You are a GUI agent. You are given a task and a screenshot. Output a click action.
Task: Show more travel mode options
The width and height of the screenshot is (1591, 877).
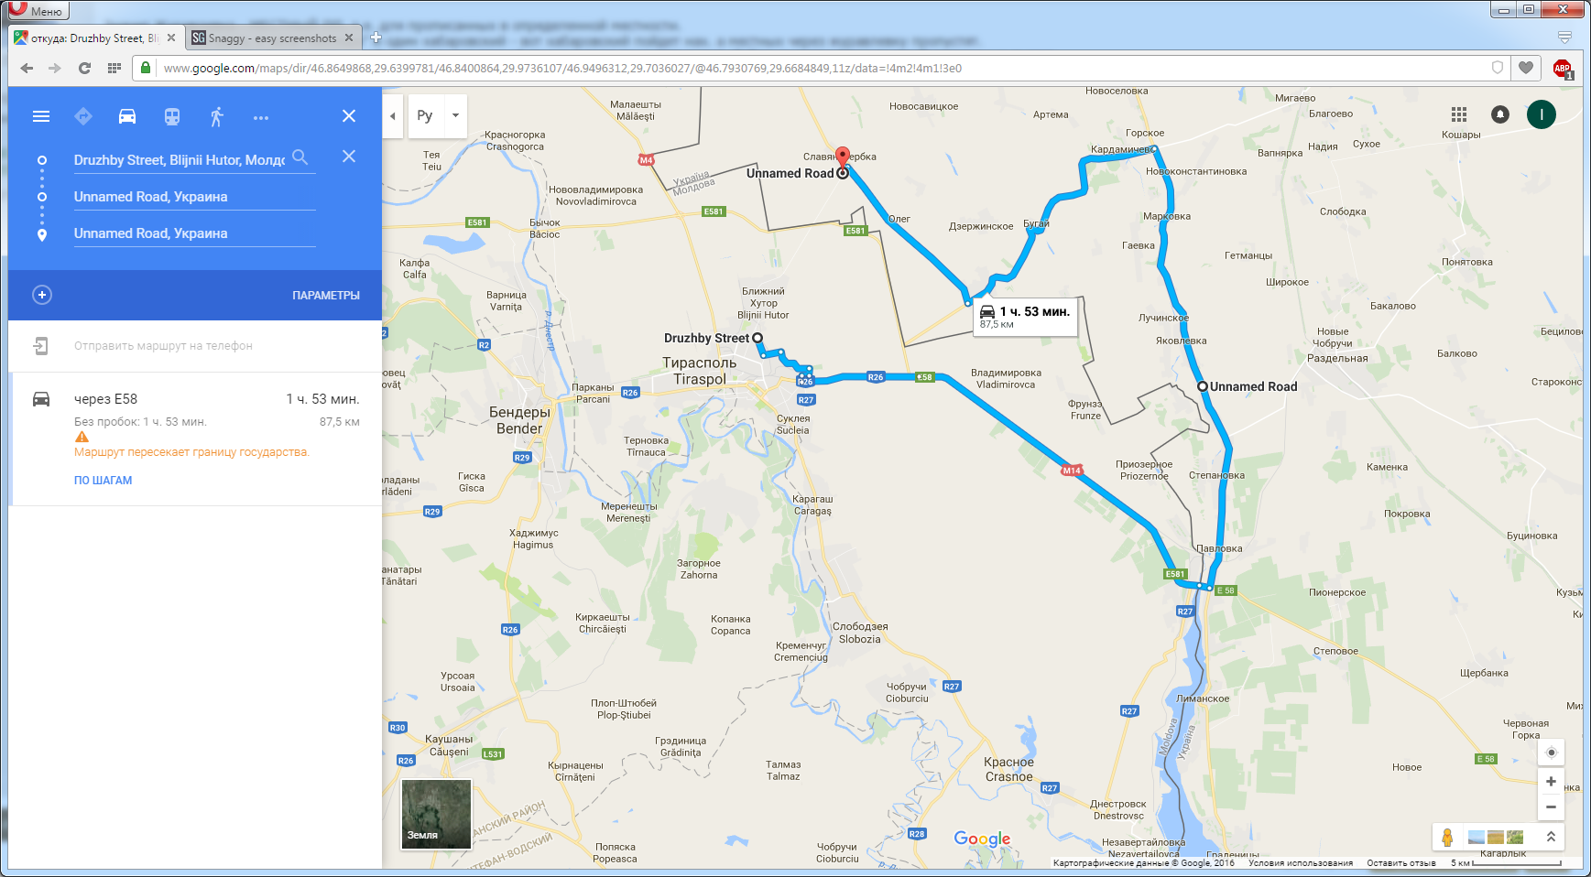(261, 117)
